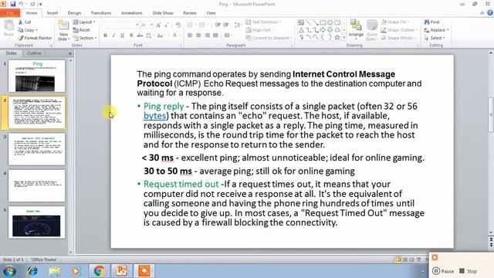
Task: Select the 5-Point Star shape
Action: 337,38
